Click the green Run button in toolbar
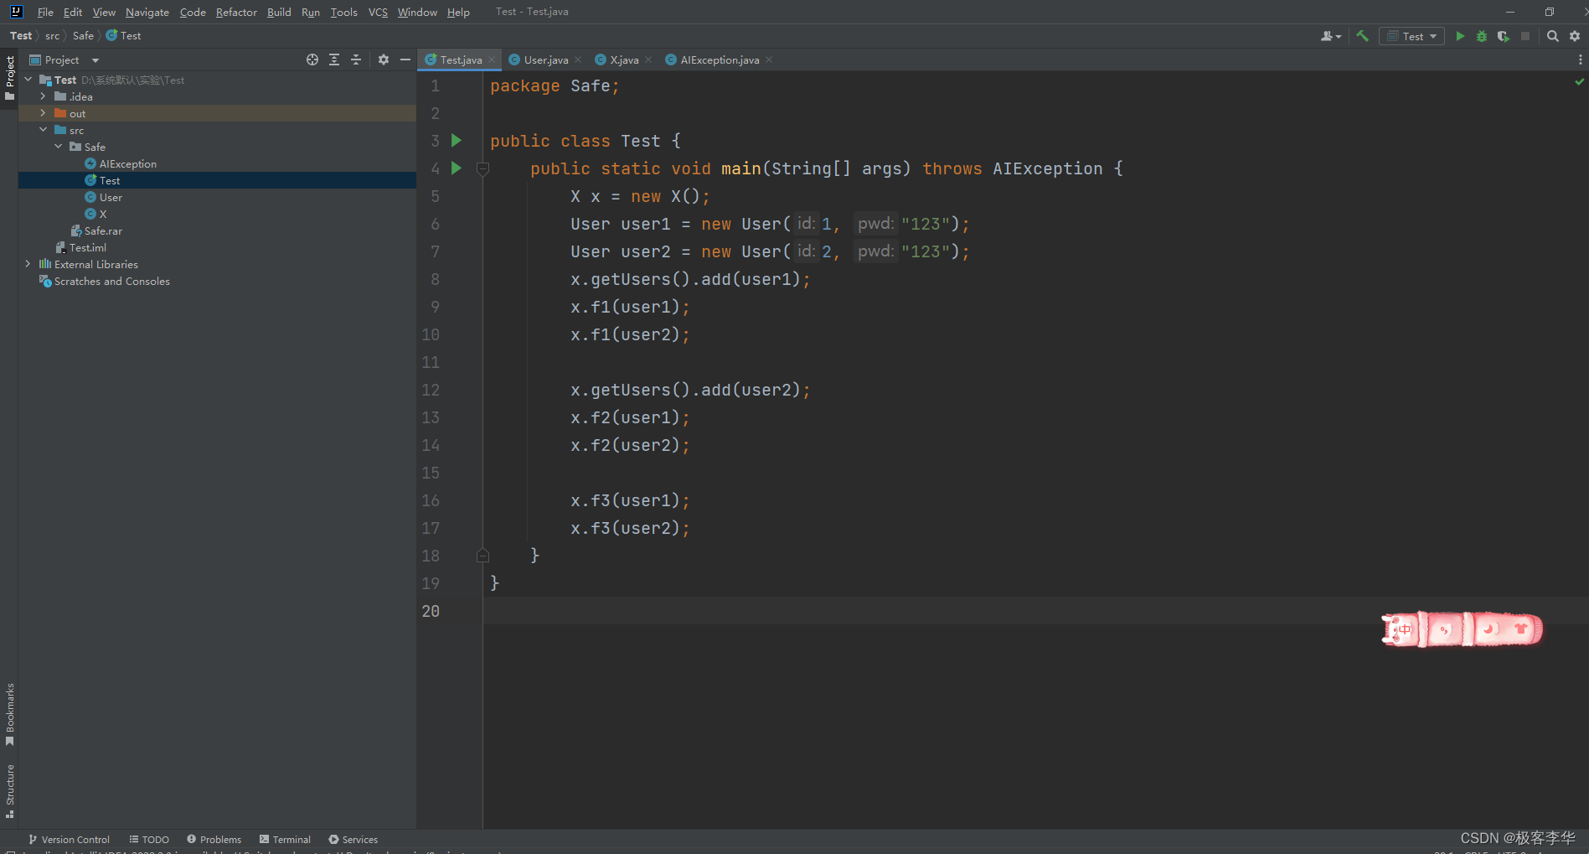This screenshot has height=854, width=1589. point(1460,36)
